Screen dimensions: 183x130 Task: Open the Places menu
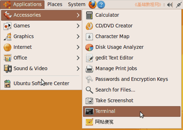coord(55,5)
